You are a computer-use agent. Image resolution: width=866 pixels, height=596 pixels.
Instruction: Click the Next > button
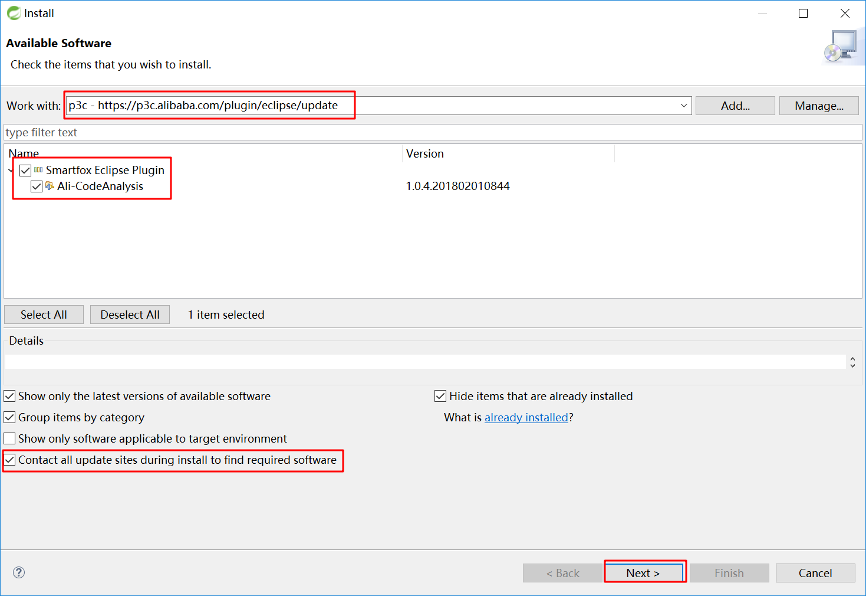point(643,573)
